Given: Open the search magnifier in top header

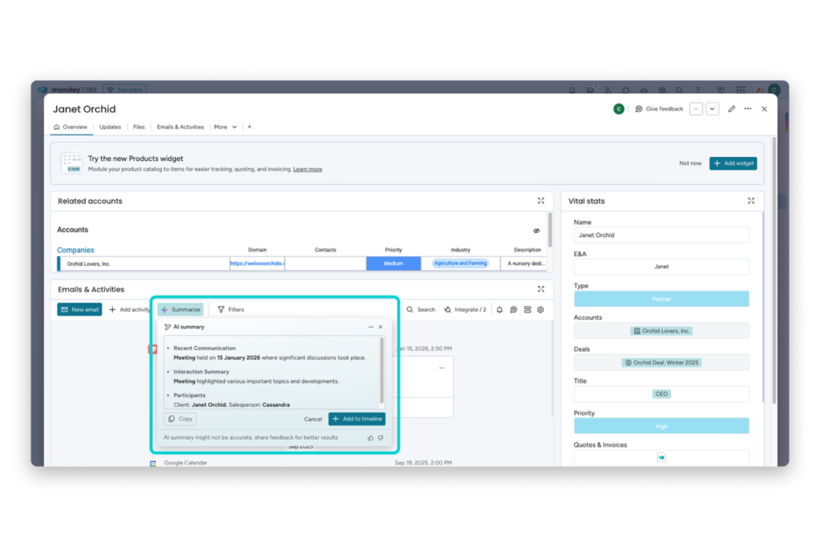Looking at the screenshot, I should [679, 90].
